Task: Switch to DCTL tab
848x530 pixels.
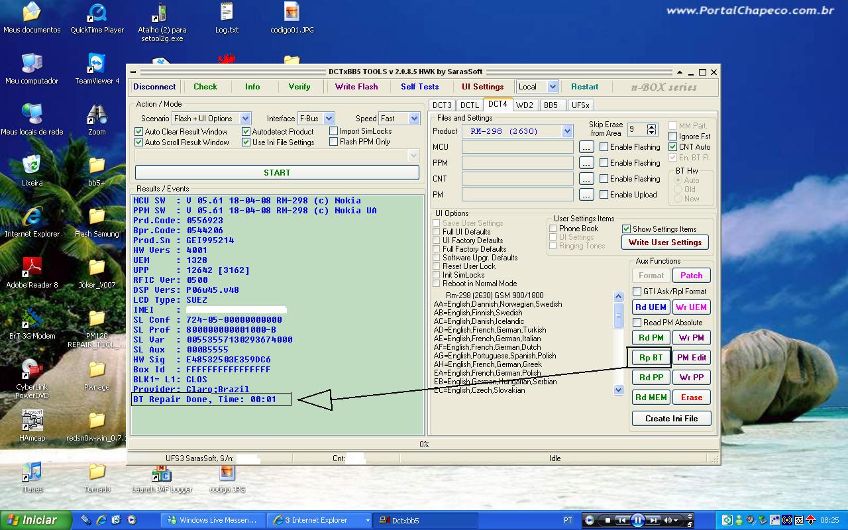Action: coord(470,105)
